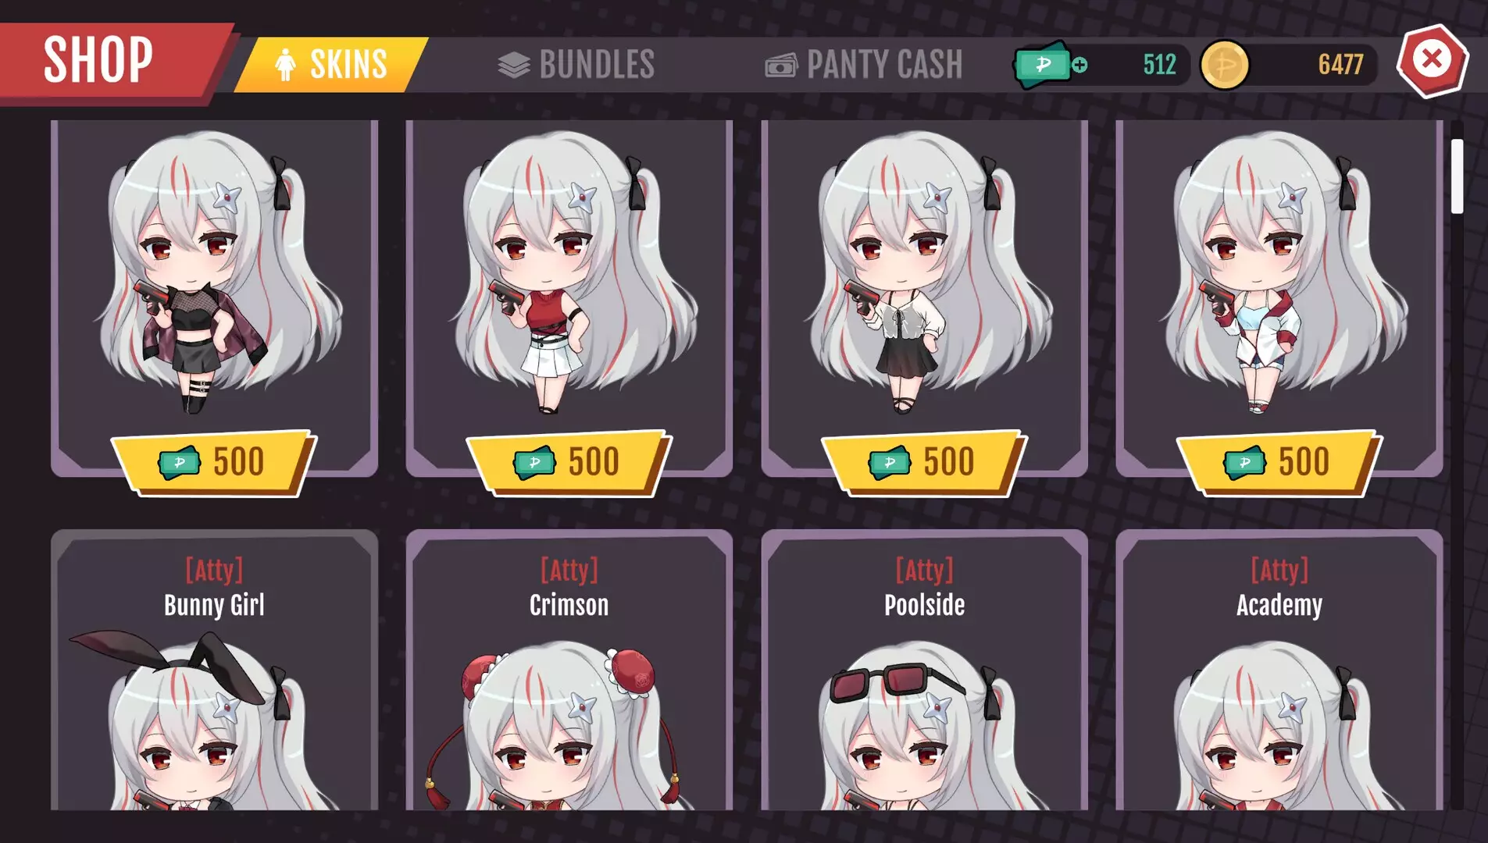Select the Bunny Girl skin card
Image resolution: width=1488 pixels, height=843 pixels.
215,670
